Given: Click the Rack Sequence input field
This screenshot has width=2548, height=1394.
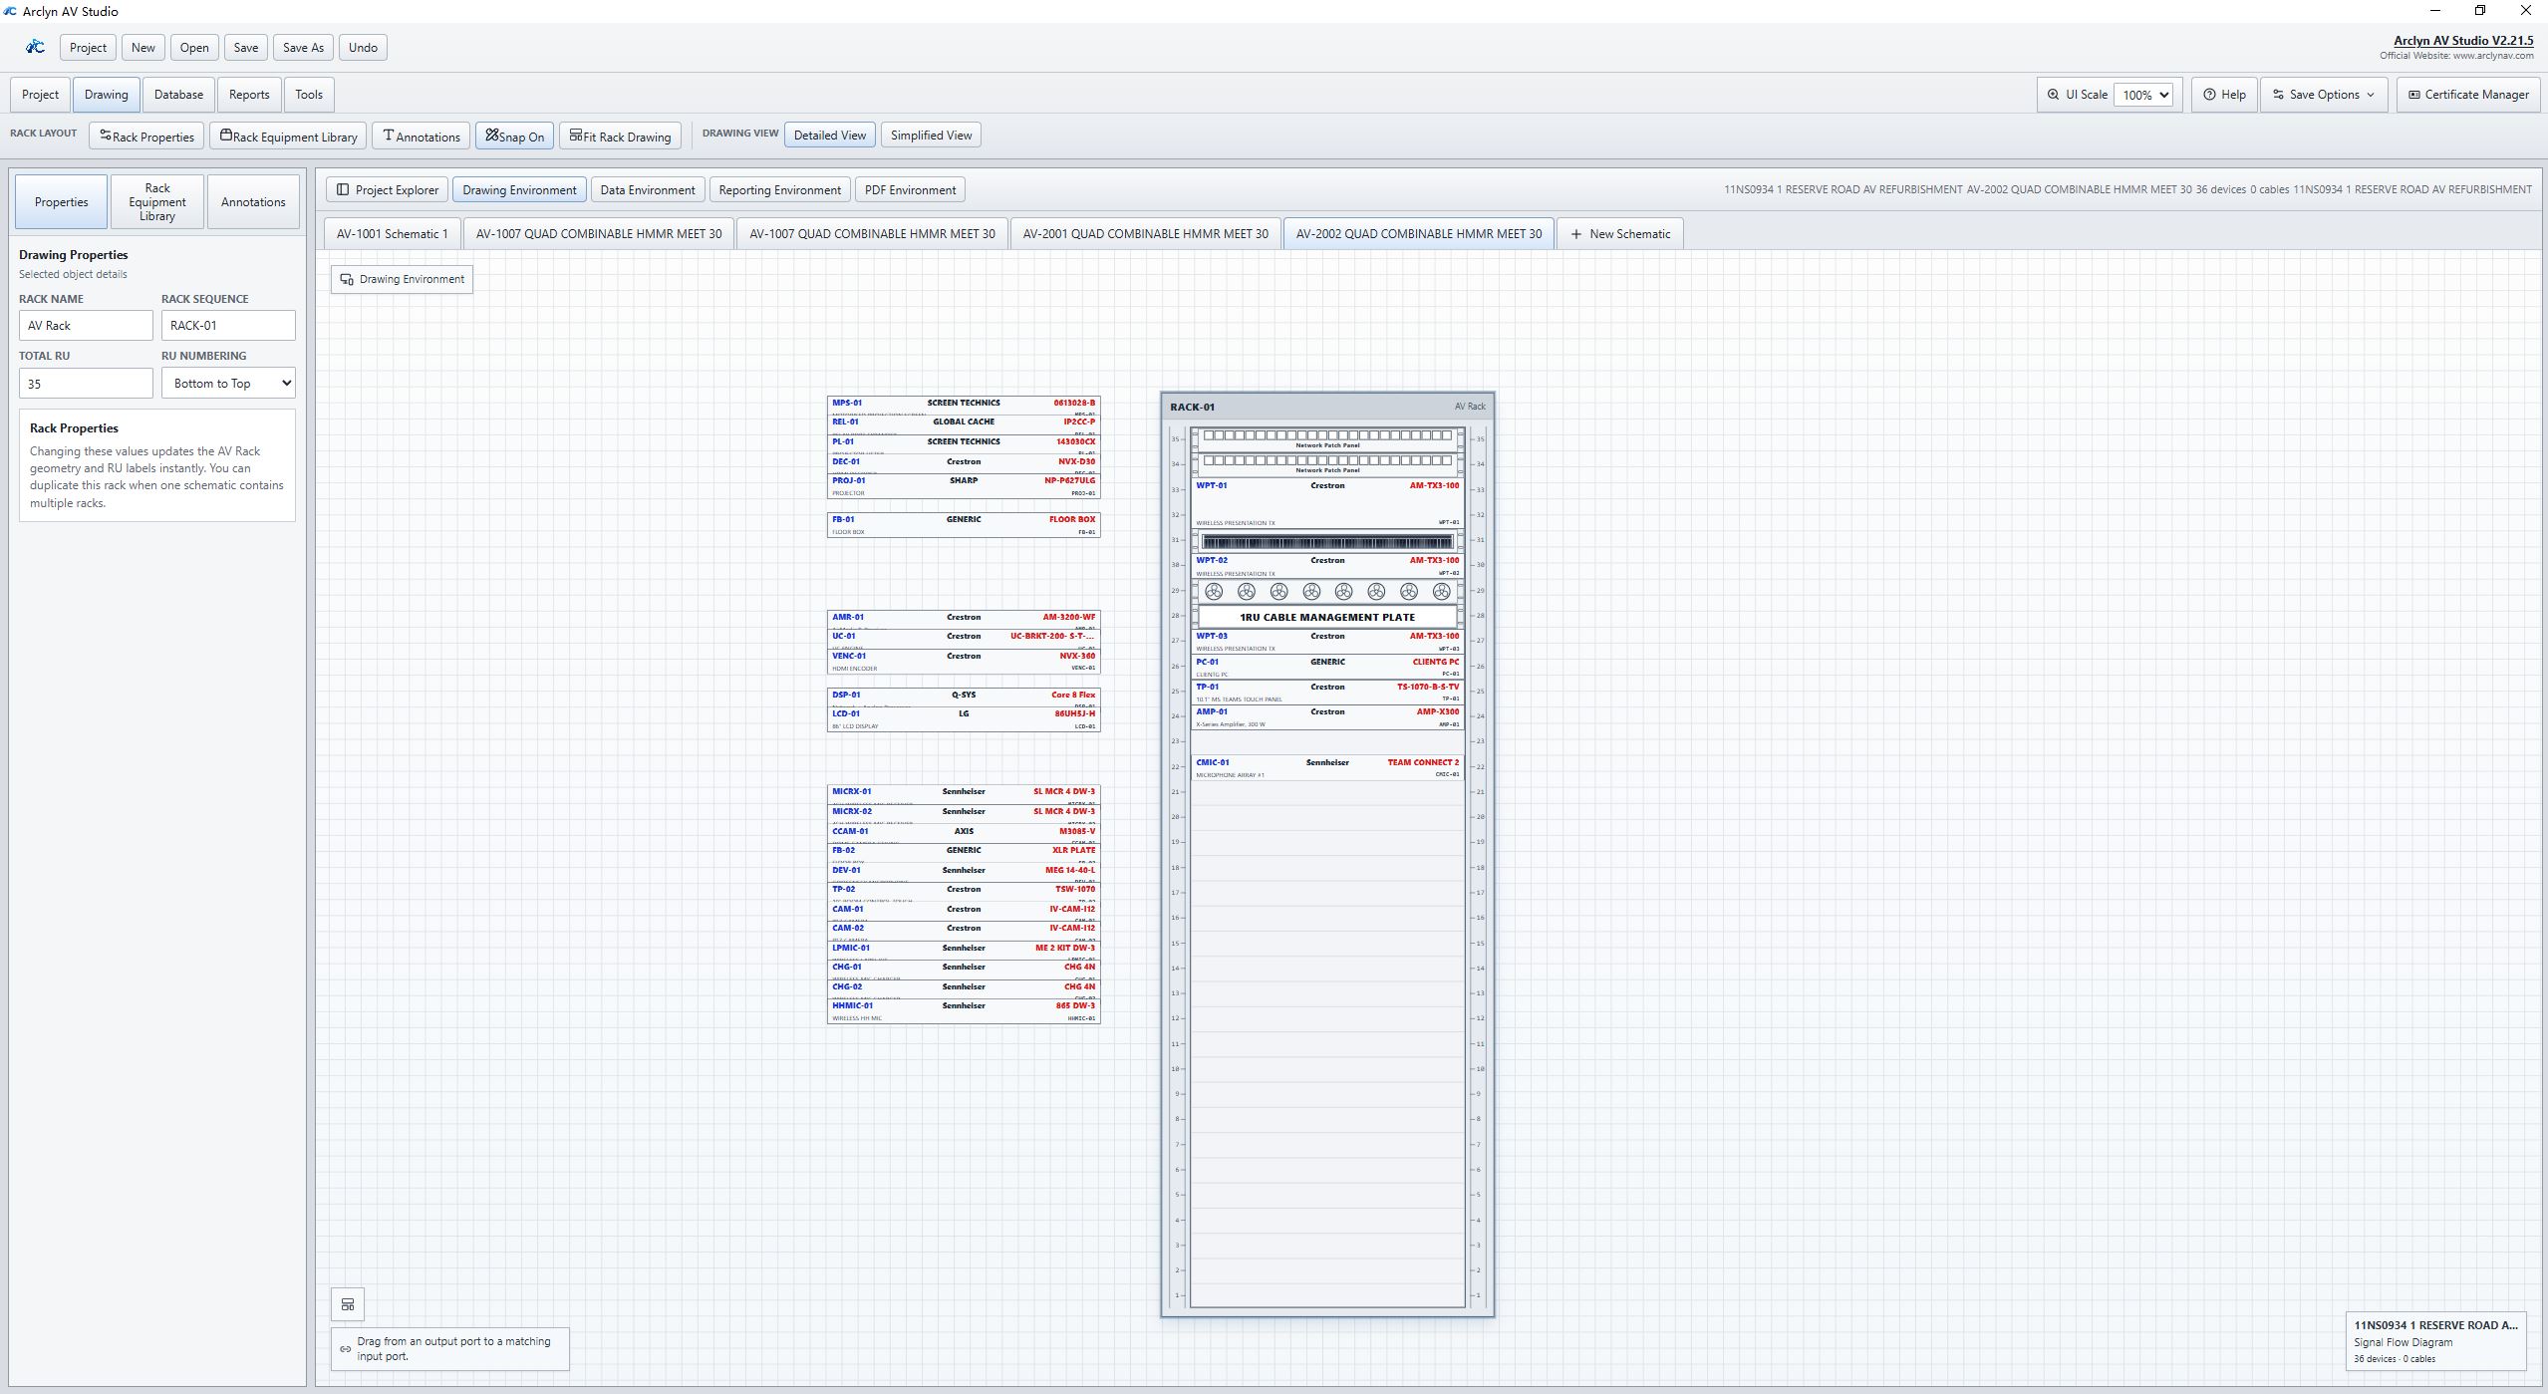Looking at the screenshot, I should (x=228, y=326).
